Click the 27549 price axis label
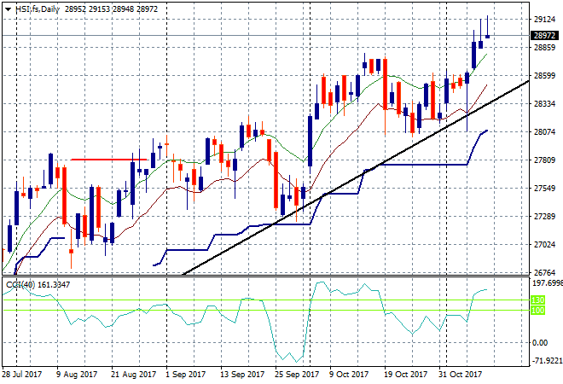563x384 pixels. coord(544,189)
